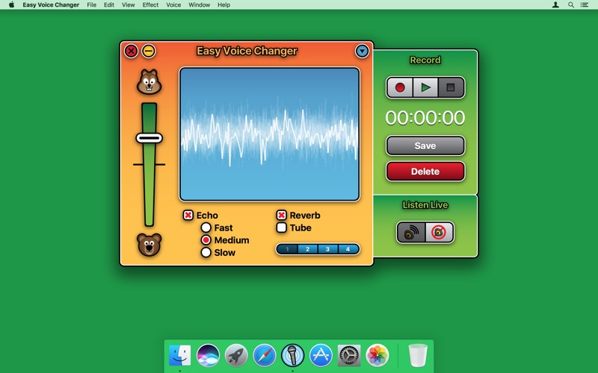
Task: Disable live listening with crossed speaker icon
Action: 440,232
